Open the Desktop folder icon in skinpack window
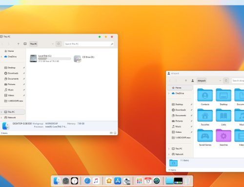Image resolution: width=244 pixels, height=187 pixels. [x=224, y=95]
